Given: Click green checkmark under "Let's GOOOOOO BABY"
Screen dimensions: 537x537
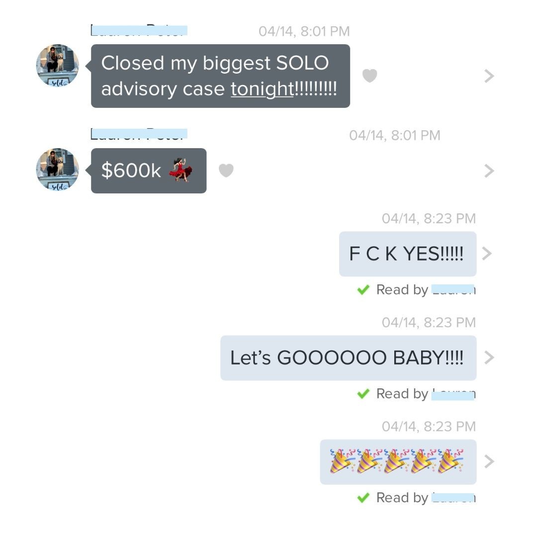Looking at the screenshot, I should point(363,394).
